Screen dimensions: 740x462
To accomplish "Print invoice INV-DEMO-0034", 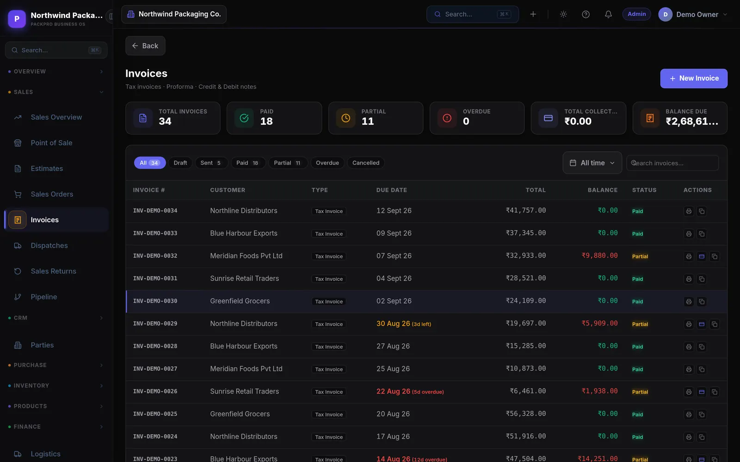I will 689,211.
